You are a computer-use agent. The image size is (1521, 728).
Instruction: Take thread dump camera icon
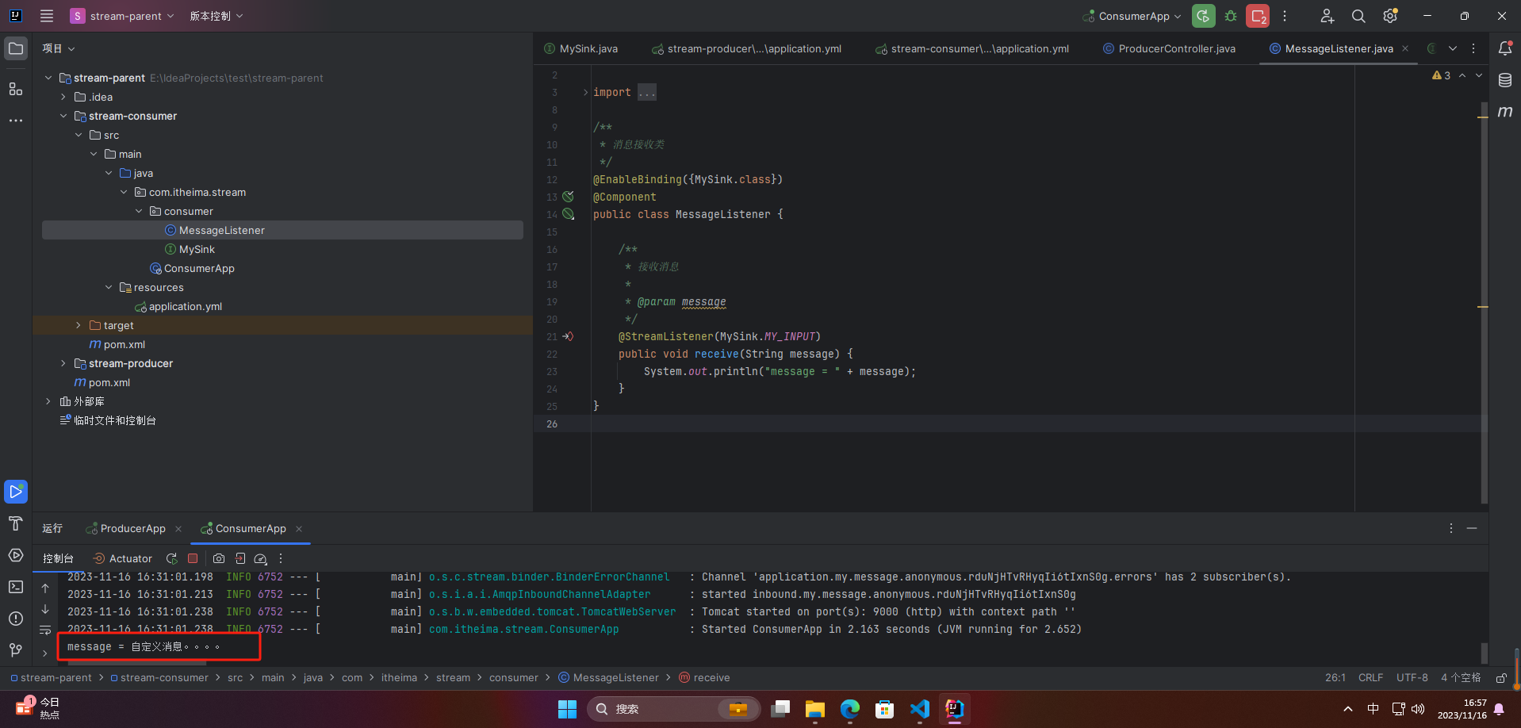[219, 558]
